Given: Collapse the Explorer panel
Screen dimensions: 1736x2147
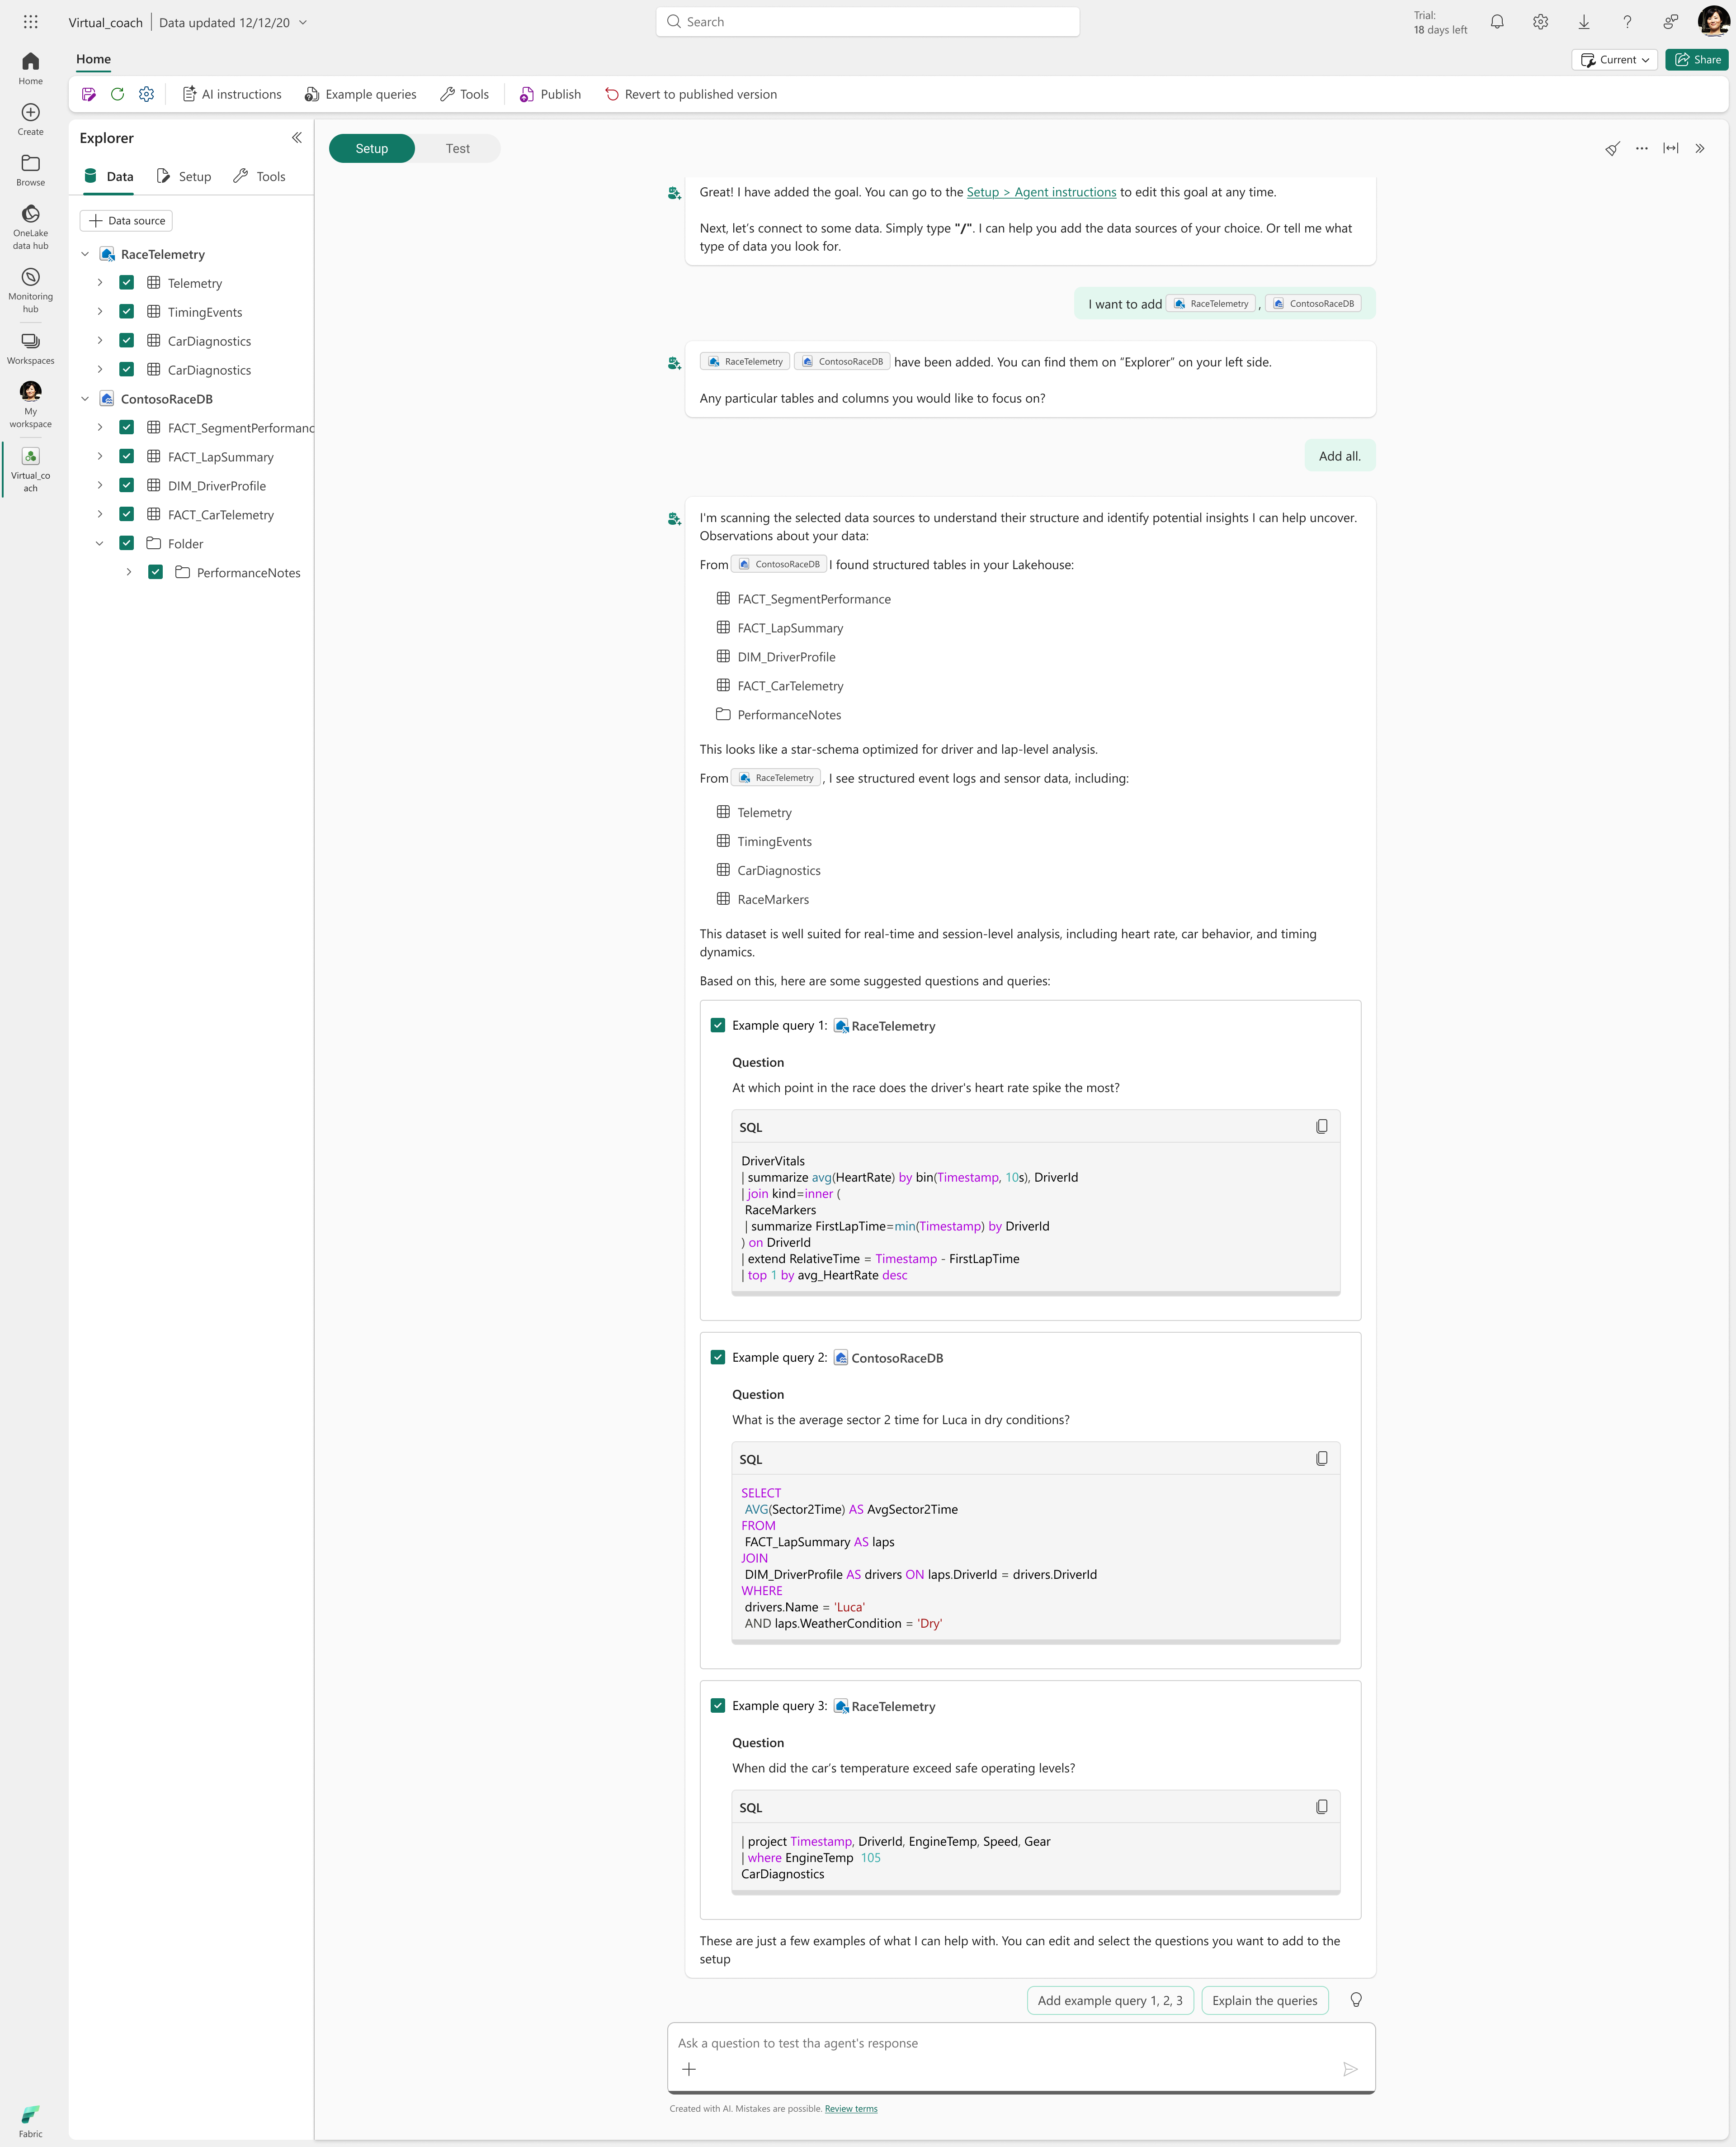Looking at the screenshot, I should [296, 138].
